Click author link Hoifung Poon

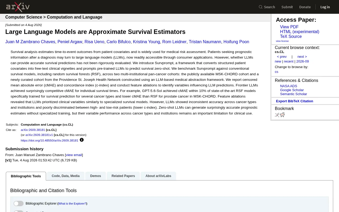[x=236, y=42]
